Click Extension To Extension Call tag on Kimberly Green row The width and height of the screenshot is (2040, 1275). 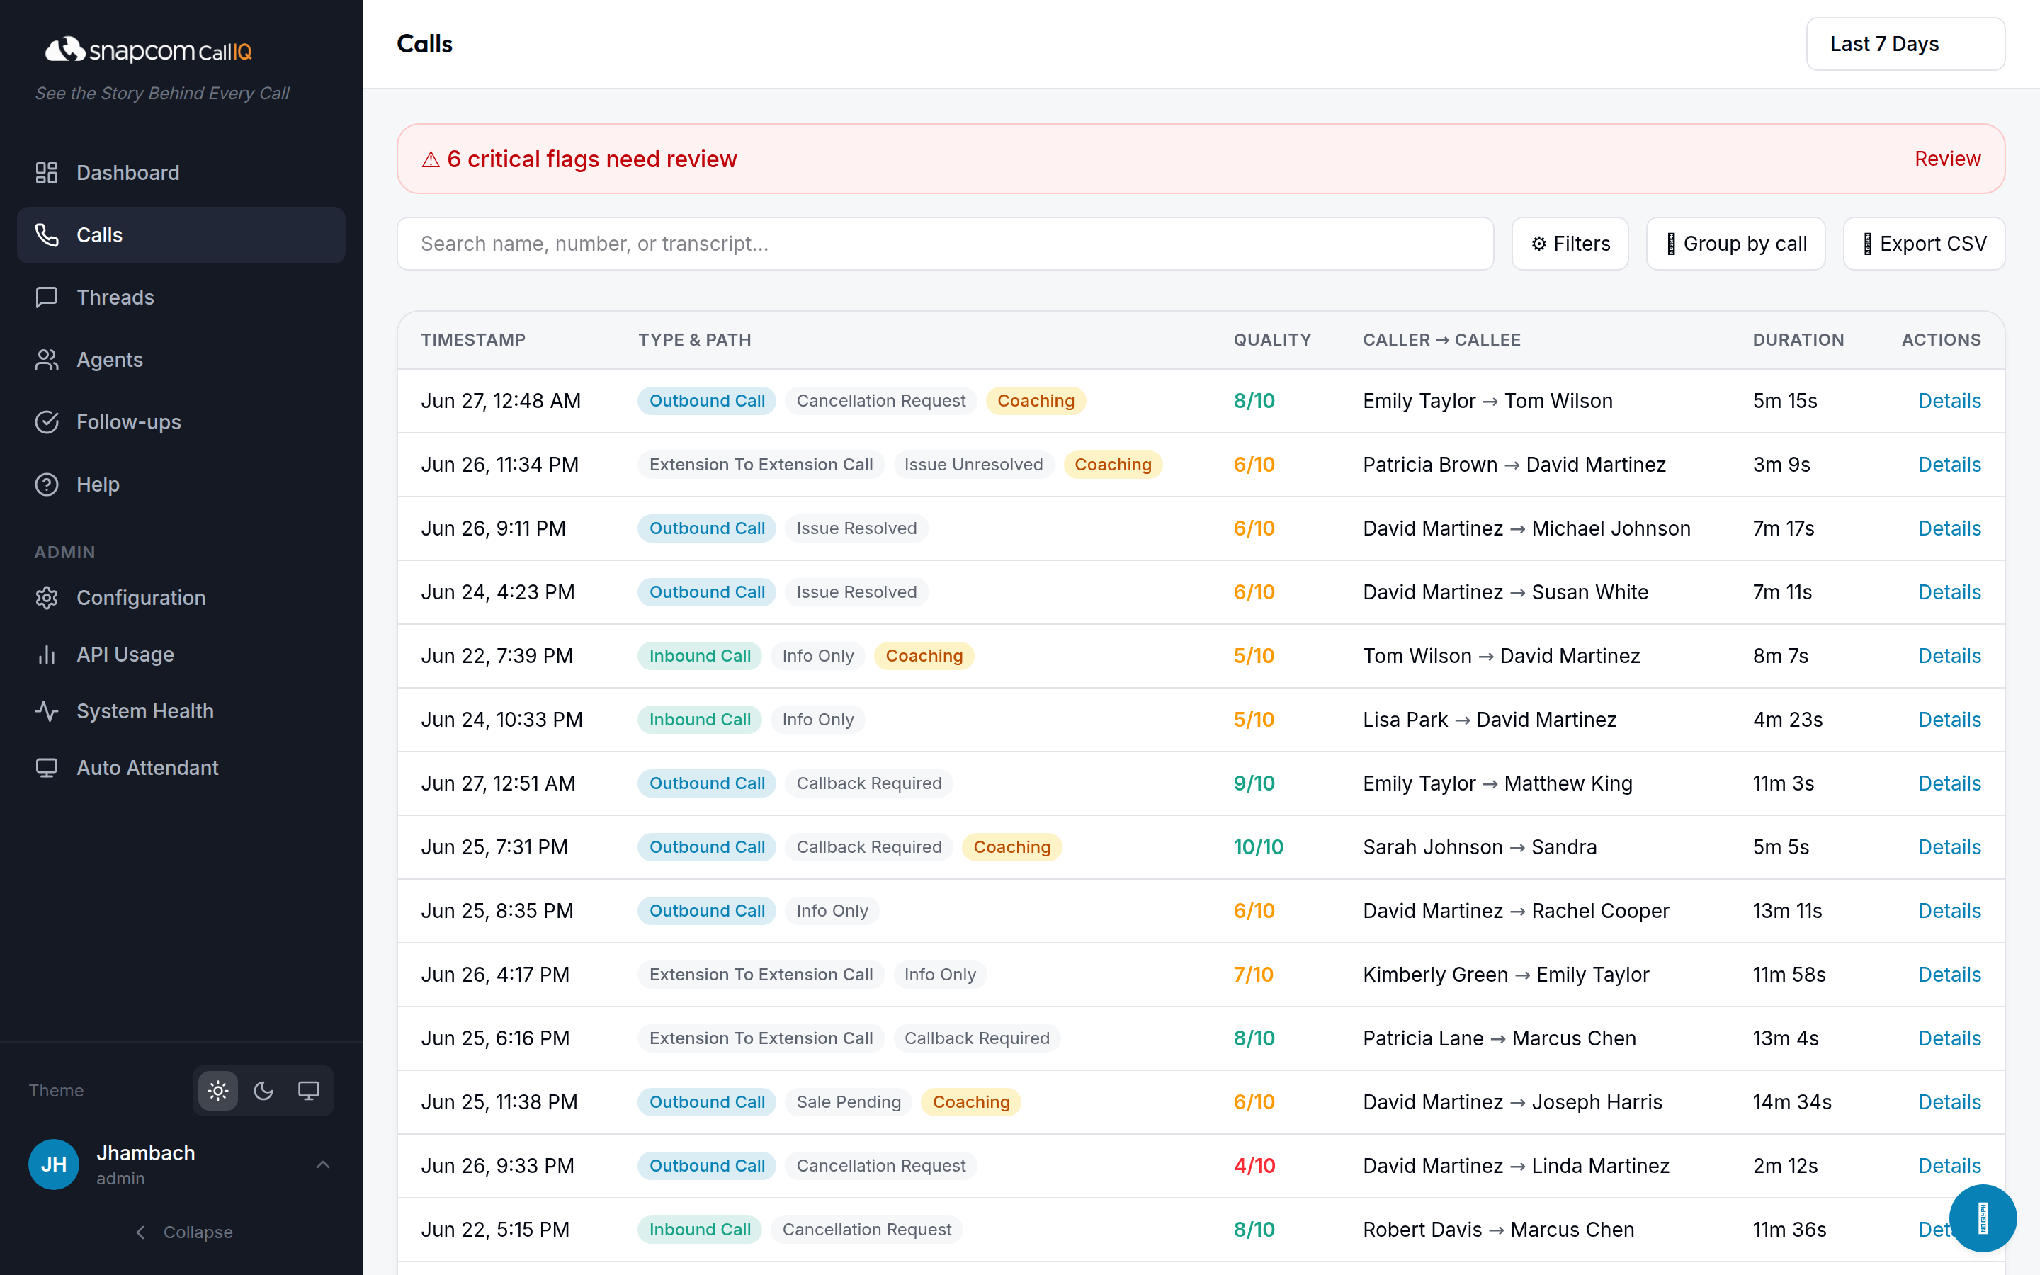[760, 975]
